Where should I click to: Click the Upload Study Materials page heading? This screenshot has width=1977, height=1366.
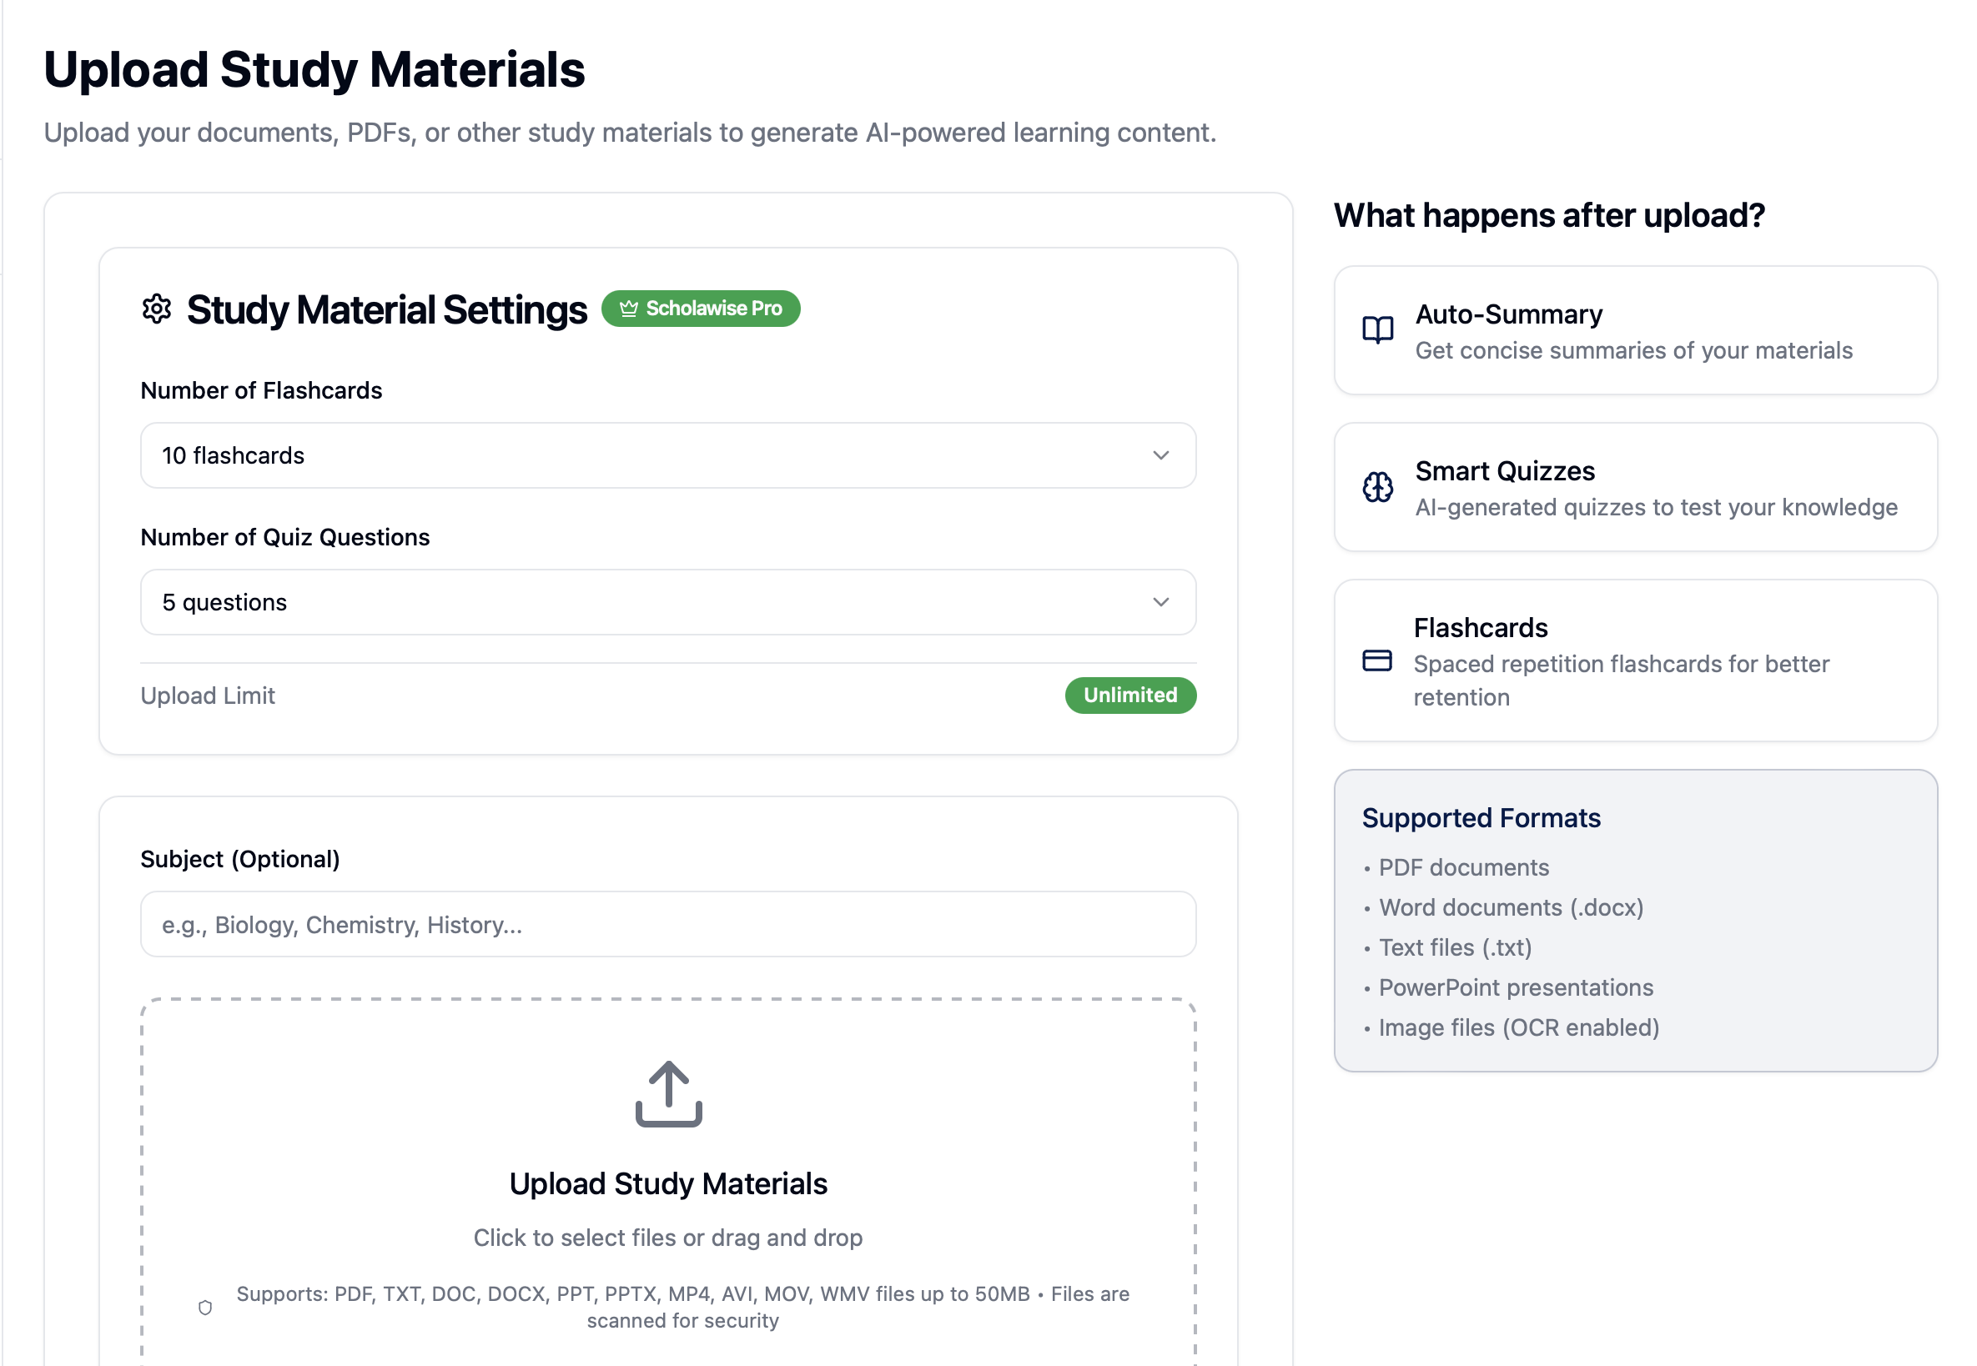[x=315, y=68]
